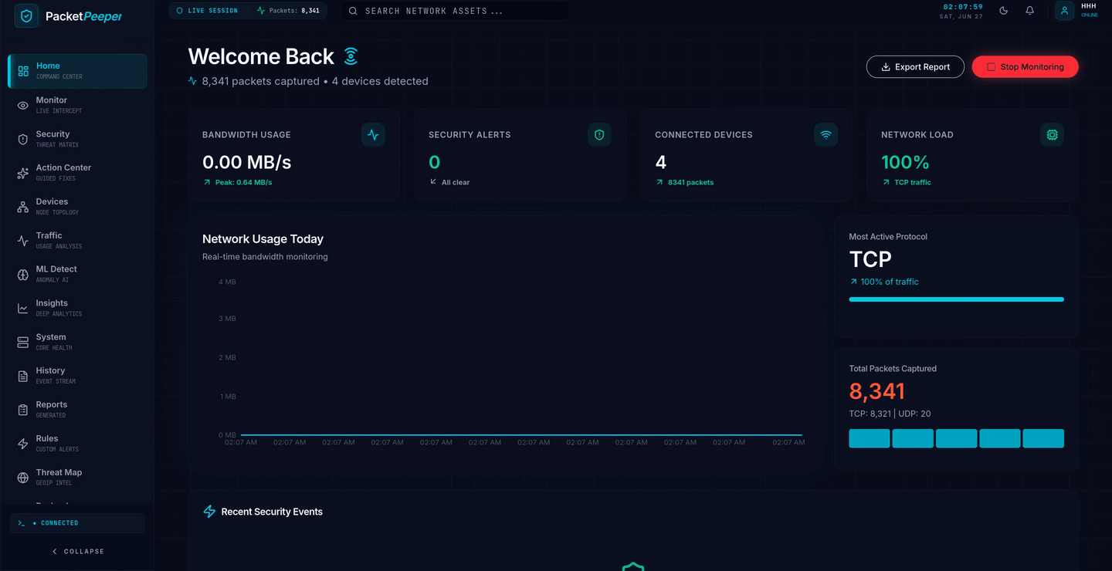This screenshot has width=1112, height=571.
Task: Click the Traffic pulse icon in sidebar
Action: coord(23,241)
